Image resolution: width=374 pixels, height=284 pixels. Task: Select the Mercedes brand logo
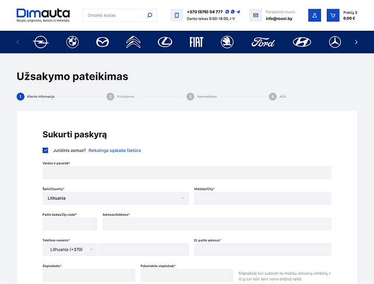(335, 42)
